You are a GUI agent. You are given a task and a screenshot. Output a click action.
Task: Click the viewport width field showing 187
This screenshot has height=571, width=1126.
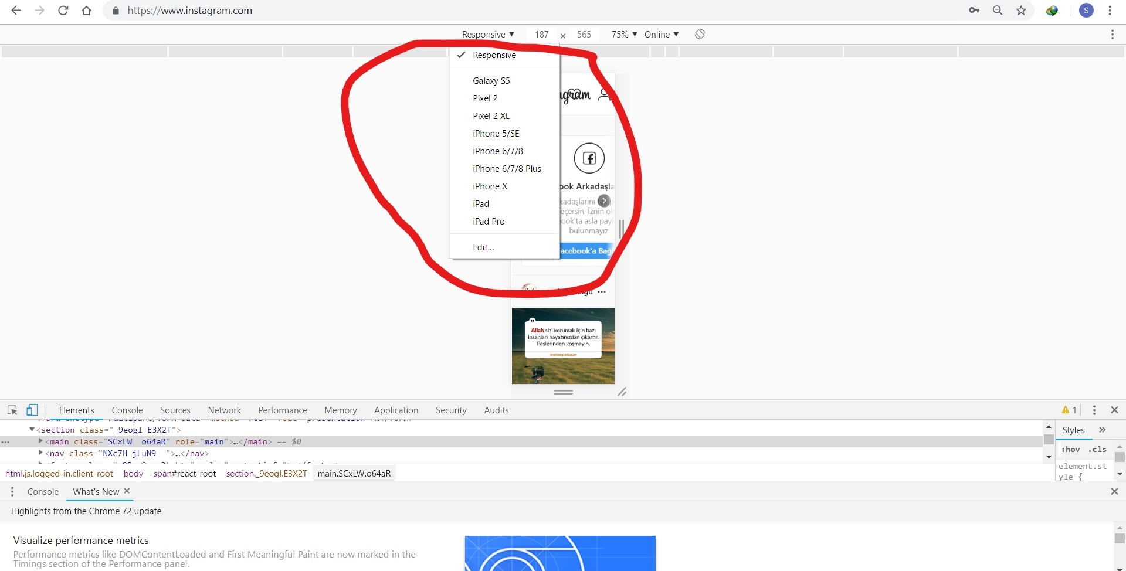click(x=542, y=35)
